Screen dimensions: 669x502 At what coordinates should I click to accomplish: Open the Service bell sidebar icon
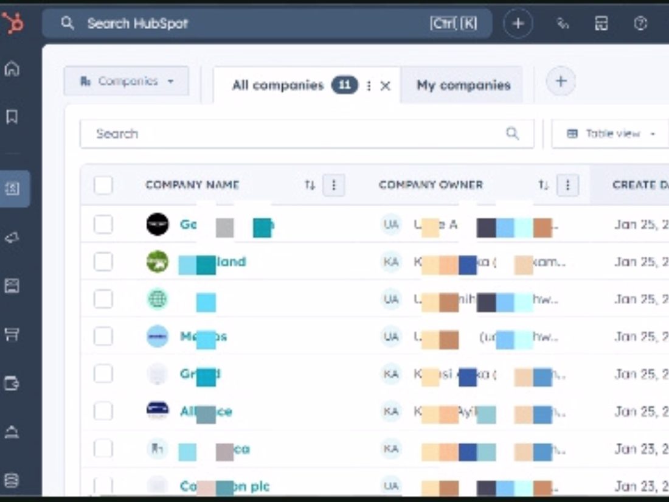12,433
